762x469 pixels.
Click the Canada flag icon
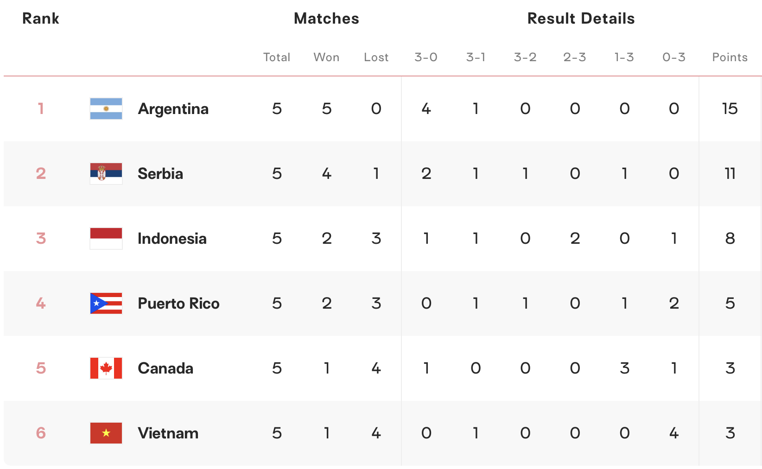pos(106,368)
